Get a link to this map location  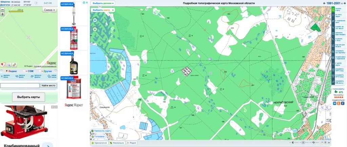[x=333, y=27]
